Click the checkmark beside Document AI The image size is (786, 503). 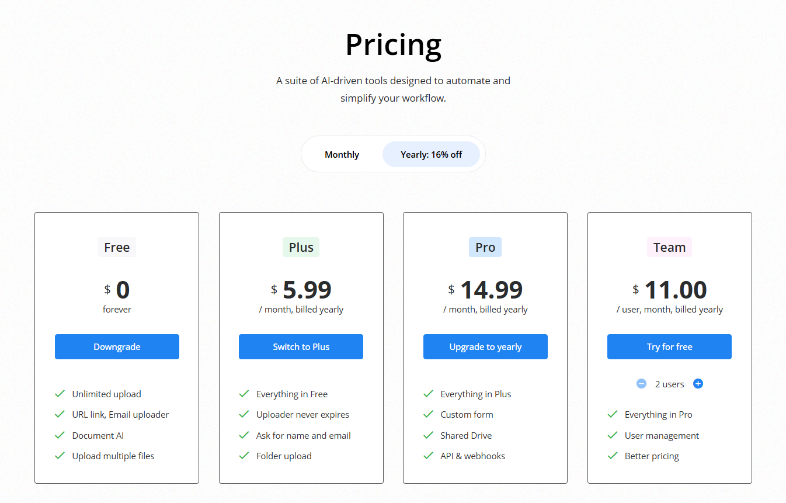point(60,435)
